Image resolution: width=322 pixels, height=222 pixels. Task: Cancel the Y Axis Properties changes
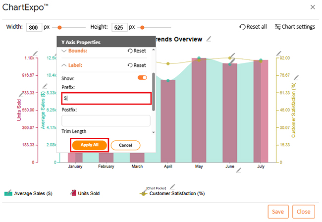point(125,145)
